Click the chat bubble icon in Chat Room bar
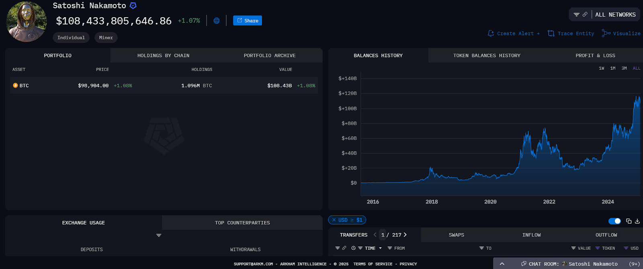 524,263
